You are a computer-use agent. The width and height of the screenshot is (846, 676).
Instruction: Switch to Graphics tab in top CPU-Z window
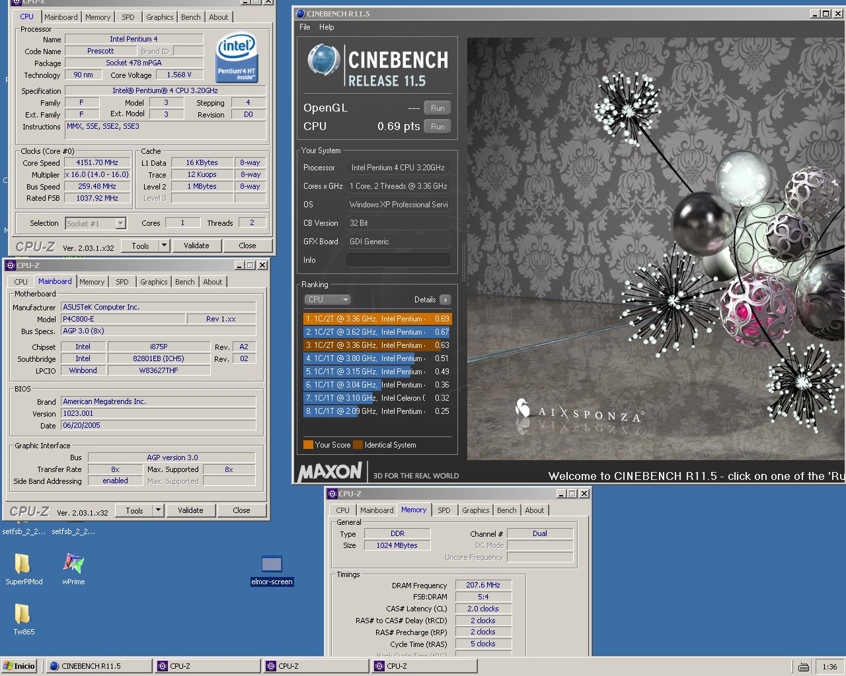[x=160, y=17]
